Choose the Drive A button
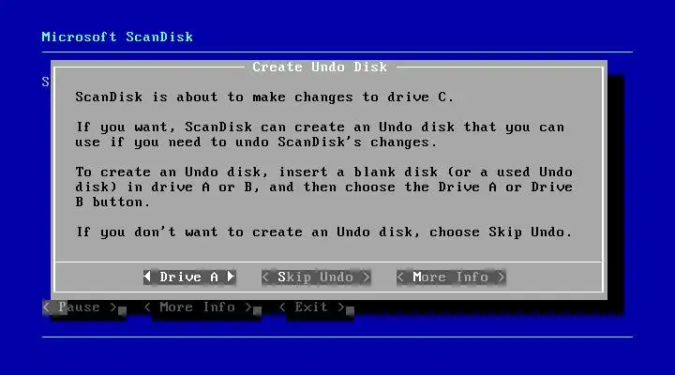 pos(189,277)
